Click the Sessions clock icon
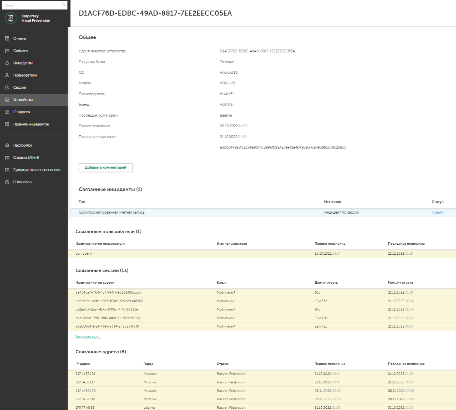 pyautogui.click(x=7, y=87)
